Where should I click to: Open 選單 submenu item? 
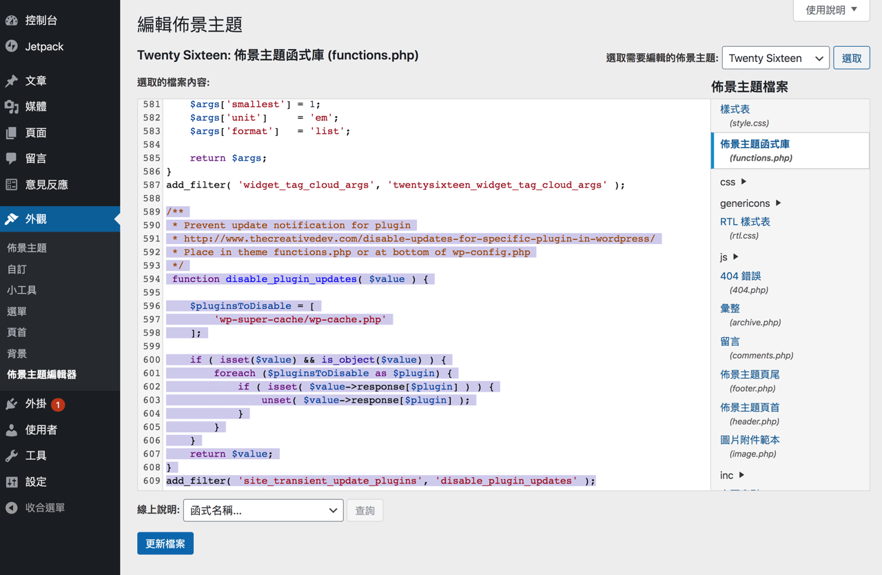pos(17,312)
